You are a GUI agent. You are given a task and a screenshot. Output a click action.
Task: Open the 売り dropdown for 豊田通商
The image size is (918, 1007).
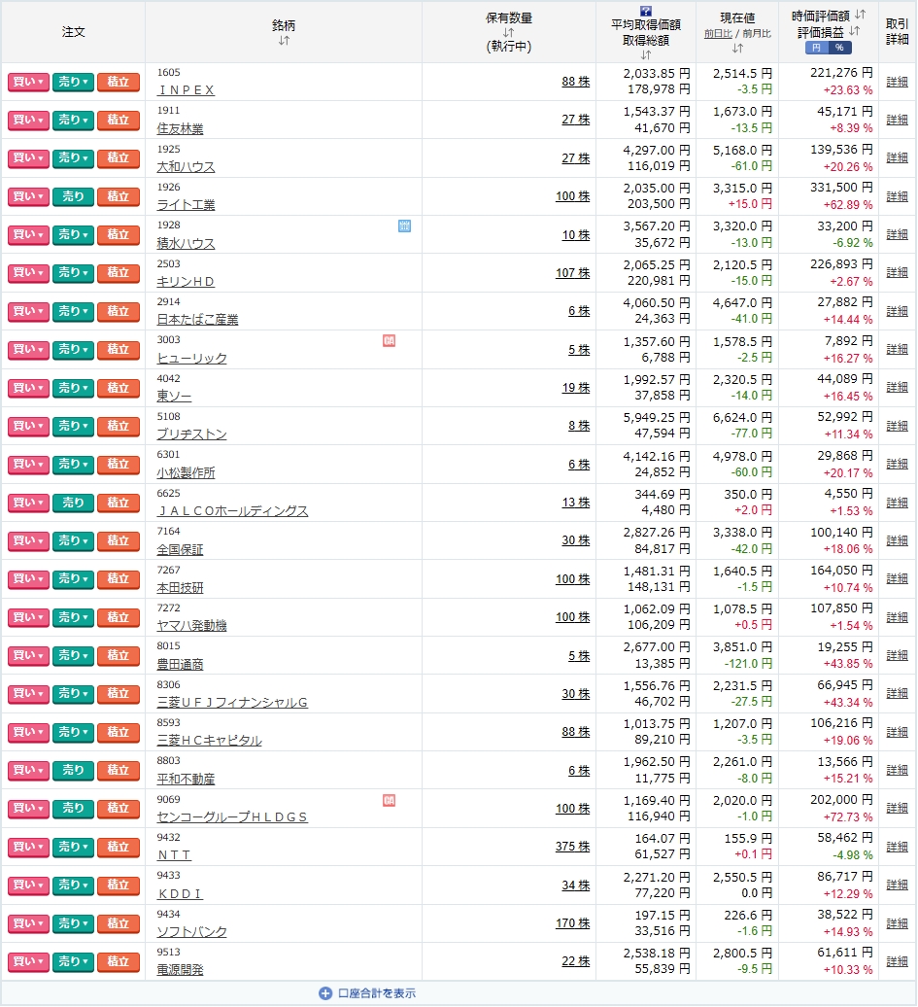[73, 656]
